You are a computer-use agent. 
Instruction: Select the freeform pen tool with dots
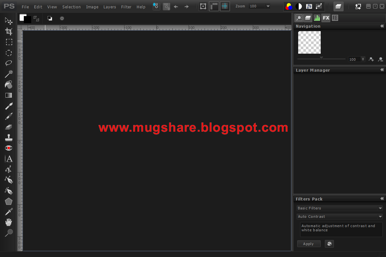[9, 191]
